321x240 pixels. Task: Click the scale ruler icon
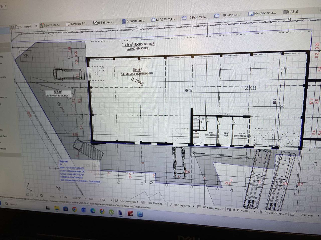tap(91, 199)
